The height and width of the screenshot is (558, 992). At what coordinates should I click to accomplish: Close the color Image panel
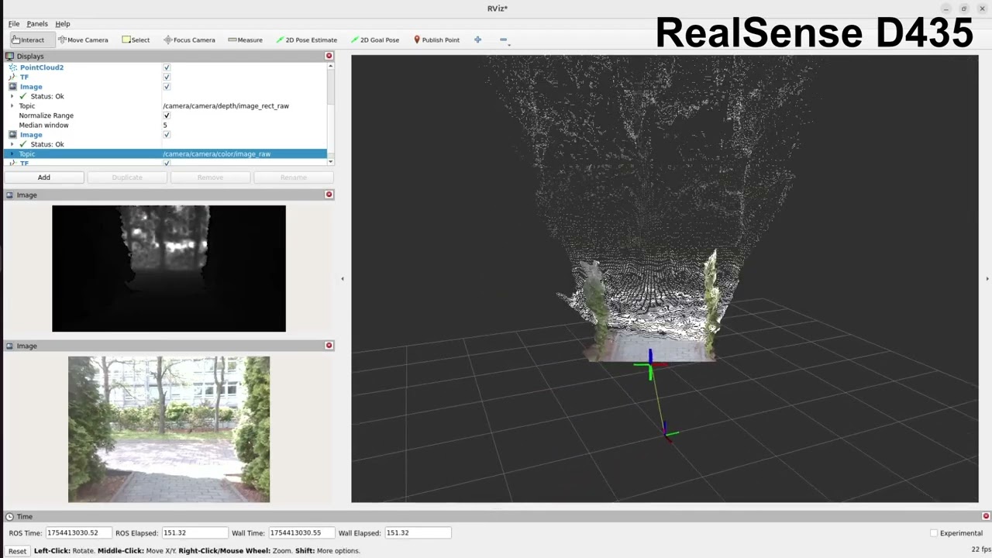point(329,346)
